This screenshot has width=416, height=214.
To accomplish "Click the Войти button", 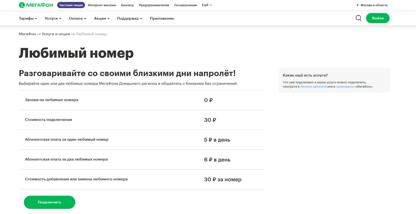I will coord(378,18).
